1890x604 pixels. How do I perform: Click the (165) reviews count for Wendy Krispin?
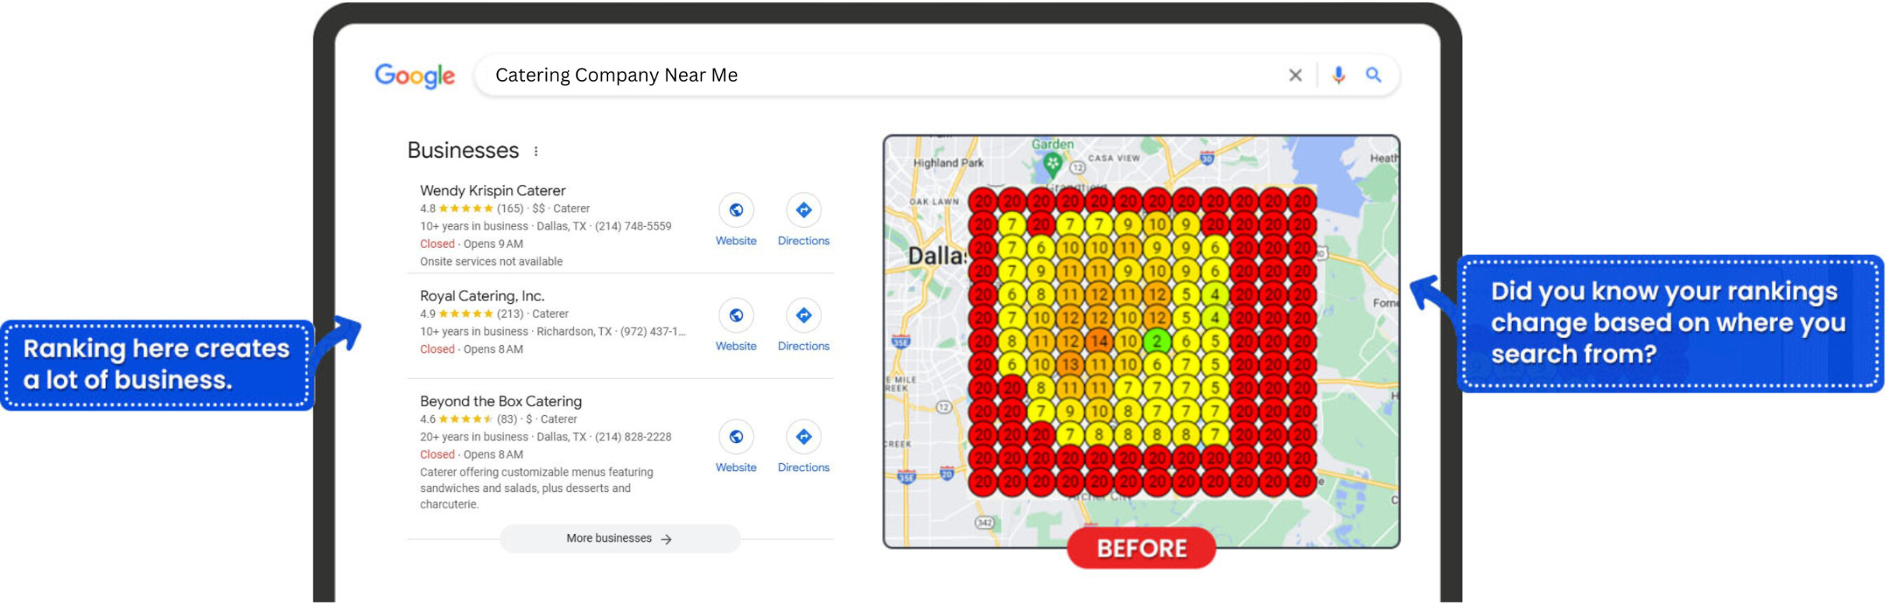coord(510,208)
